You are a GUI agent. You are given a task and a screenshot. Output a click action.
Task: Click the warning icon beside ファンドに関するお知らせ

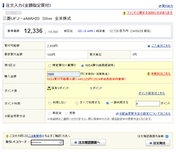point(124,13)
